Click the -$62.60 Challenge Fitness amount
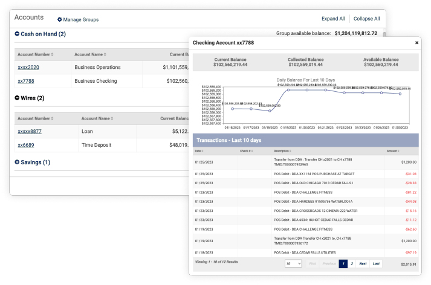Screen dimensions: 431x285 (x=410, y=229)
